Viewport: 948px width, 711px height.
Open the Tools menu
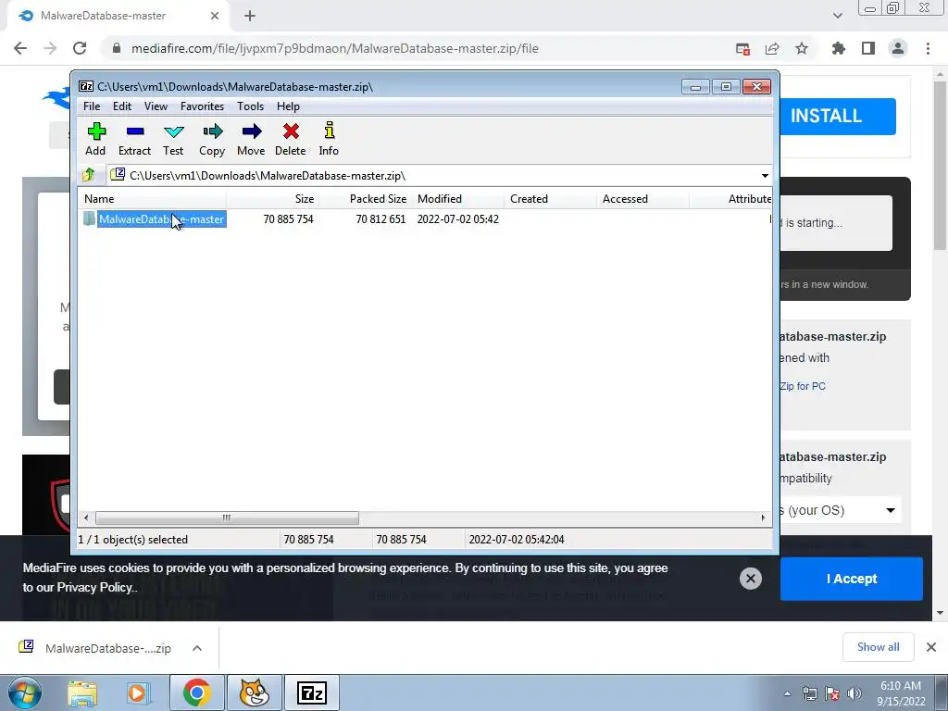[250, 106]
